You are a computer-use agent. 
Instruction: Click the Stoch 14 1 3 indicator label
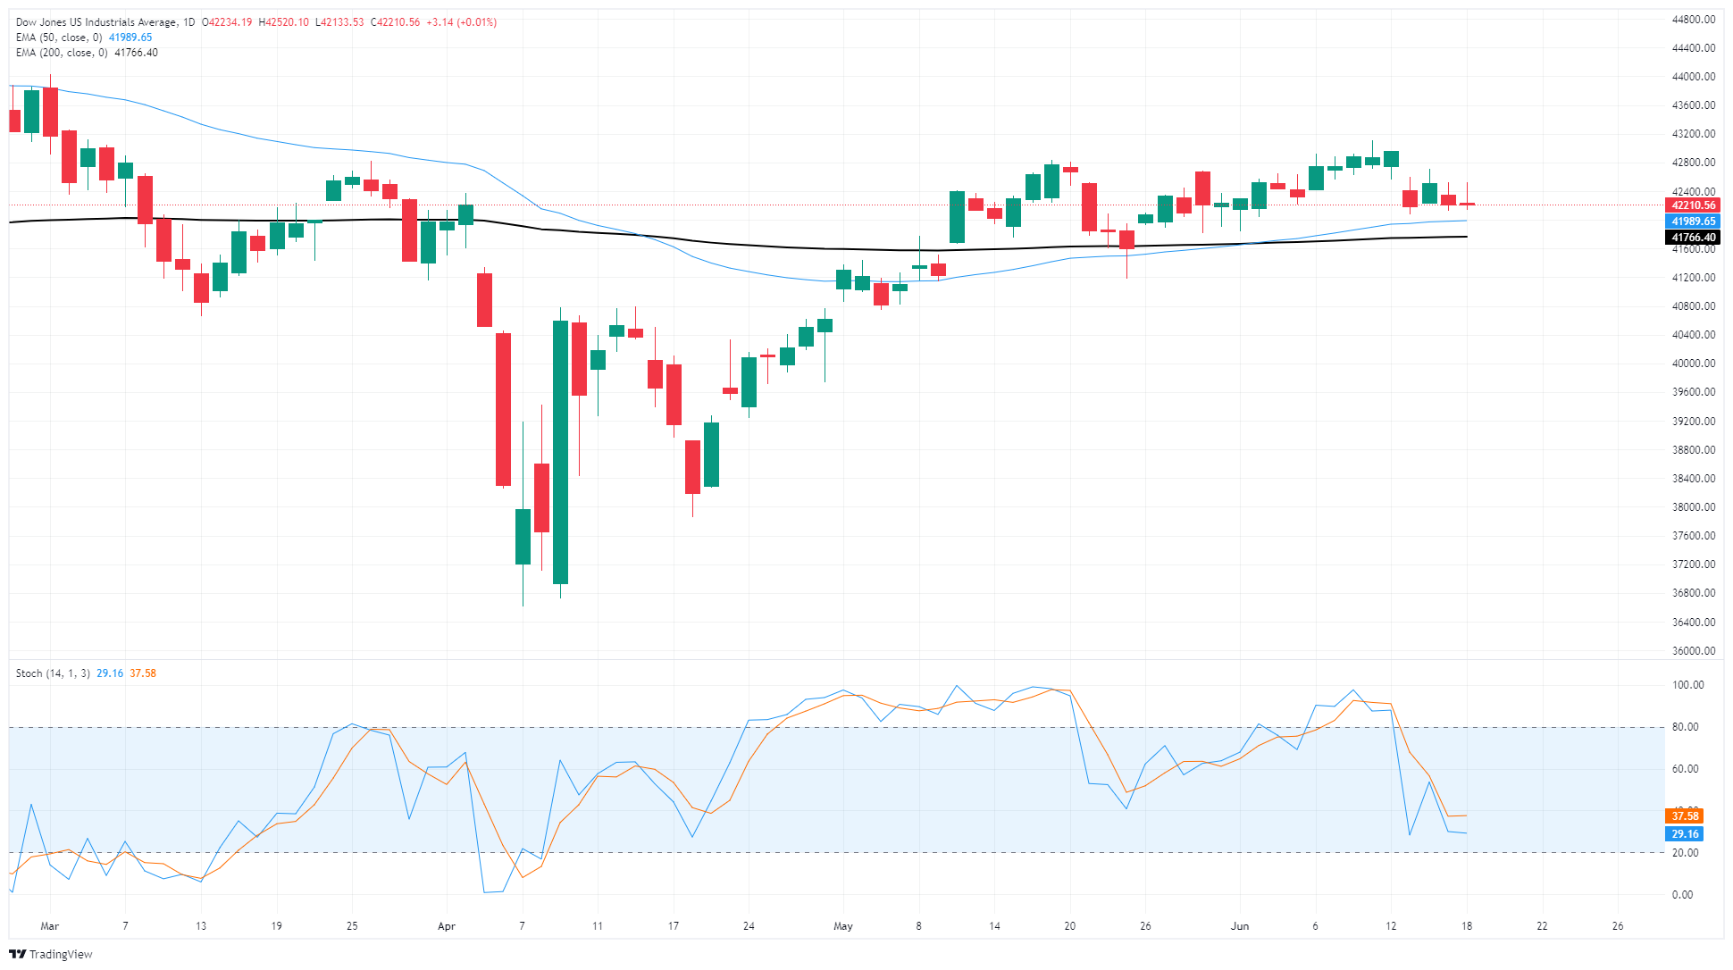53,673
